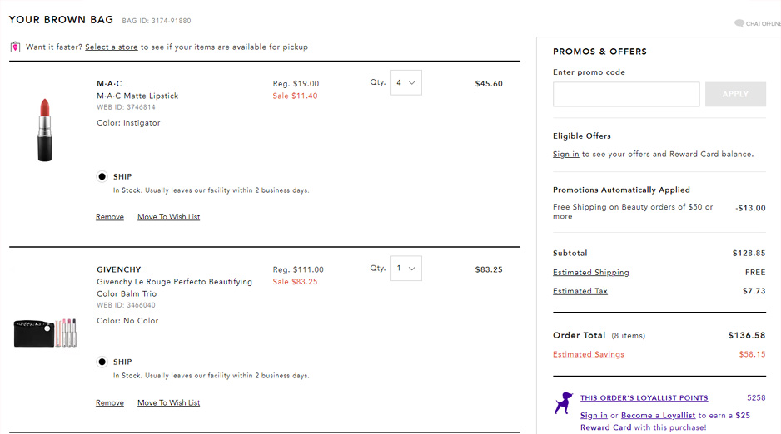The height and width of the screenshot is (434, 781).
Task: Select SHIP option for Givenchy balm trio
Action: (102, 362)
